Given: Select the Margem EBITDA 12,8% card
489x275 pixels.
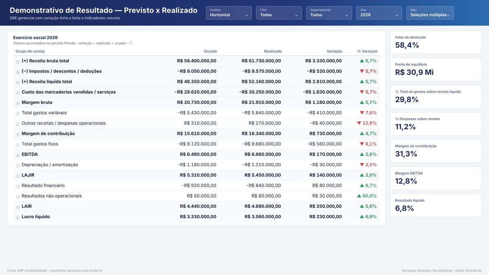Looking at the screenshot, I should pyautogui.click(x=436, y=178).
